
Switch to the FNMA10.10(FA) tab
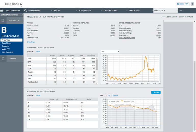click(34, 11)
